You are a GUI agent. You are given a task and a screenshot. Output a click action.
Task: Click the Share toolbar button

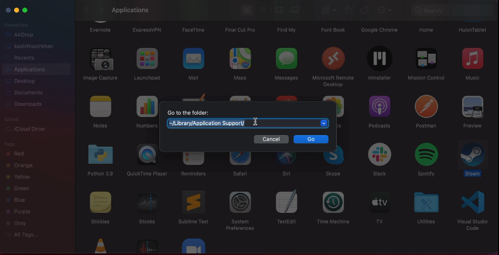[x=348, y=10]
